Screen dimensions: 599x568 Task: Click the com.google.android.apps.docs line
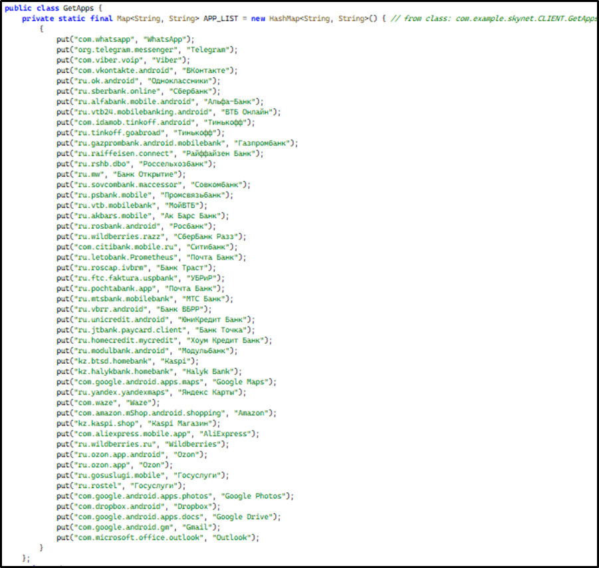click(x=168, y=517)
